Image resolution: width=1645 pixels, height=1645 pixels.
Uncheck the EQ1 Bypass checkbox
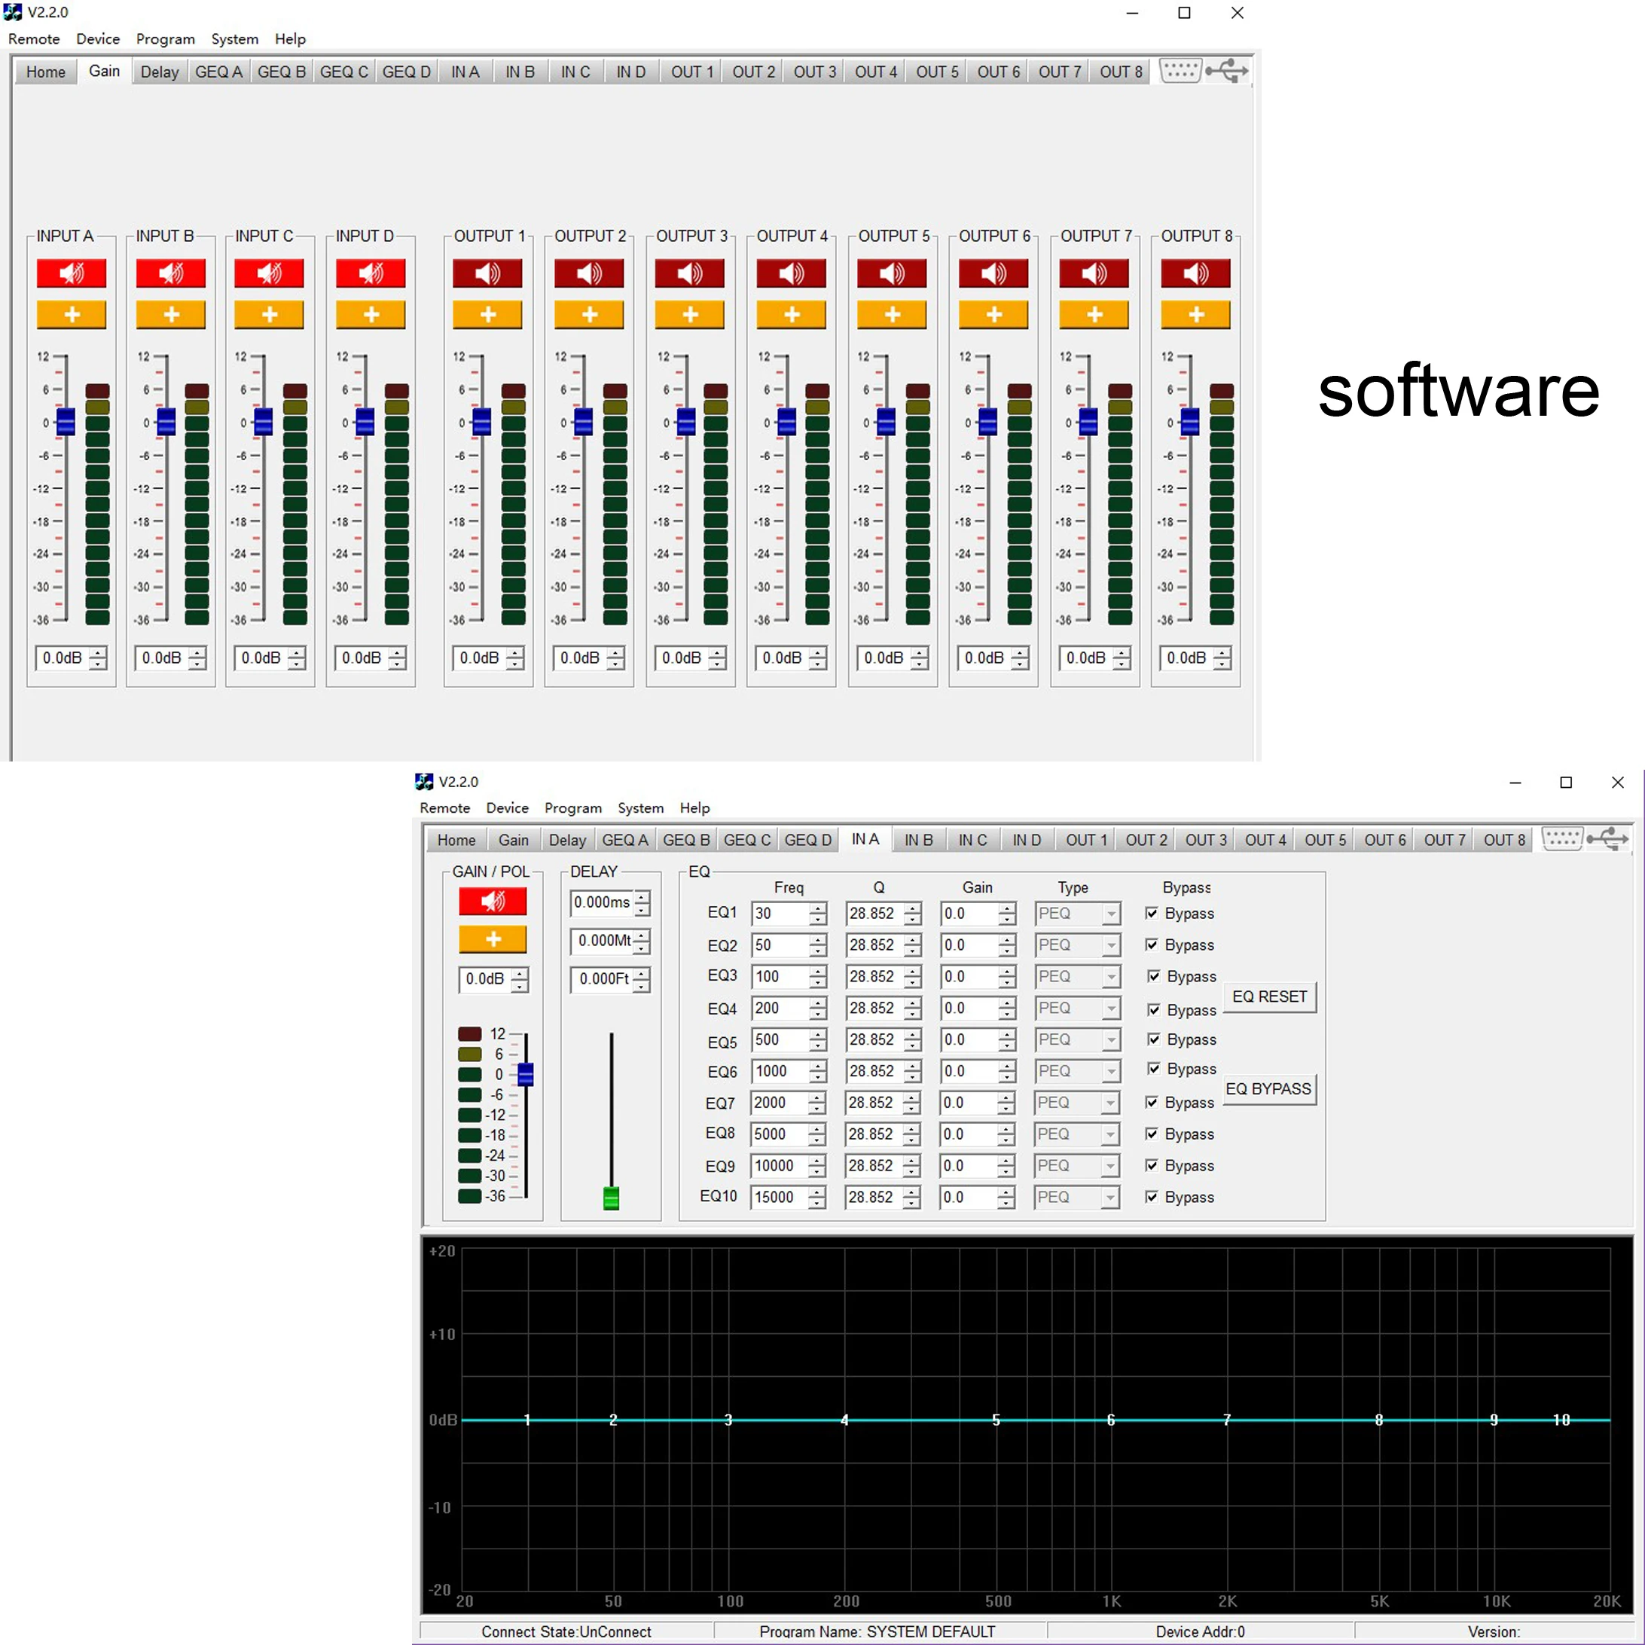pos(1152,913)
